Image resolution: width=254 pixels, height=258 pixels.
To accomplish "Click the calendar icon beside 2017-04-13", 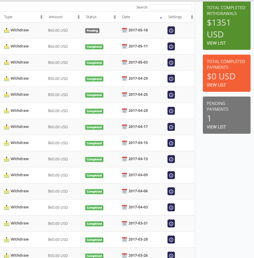I will click(x=124, y=159).
